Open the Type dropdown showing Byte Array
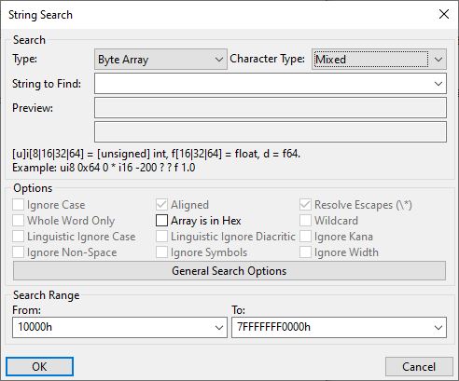Image resolution: width=459 pixels, height=381 pixels. tap(160, 59)
